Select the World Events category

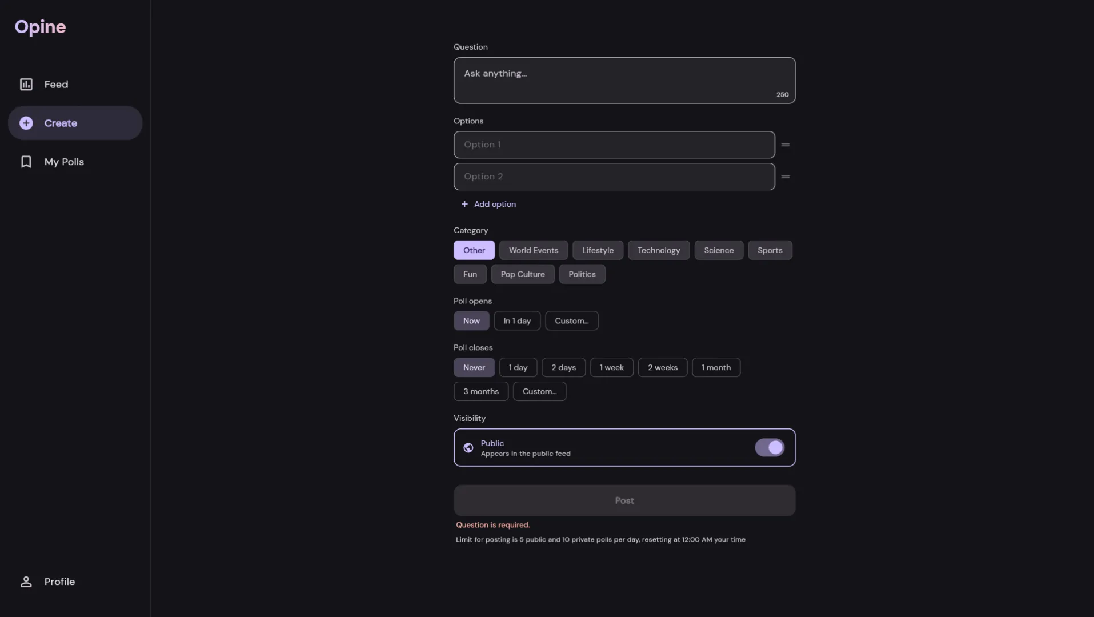click(x=534, y=250)
